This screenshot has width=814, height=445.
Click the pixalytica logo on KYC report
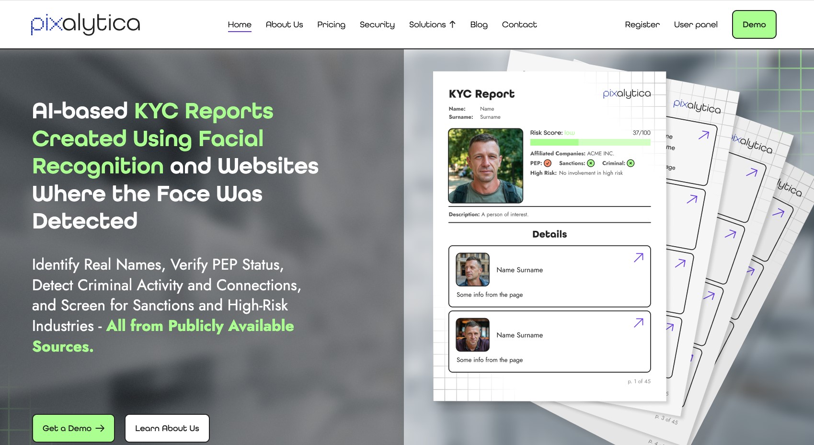click(626, 93)
